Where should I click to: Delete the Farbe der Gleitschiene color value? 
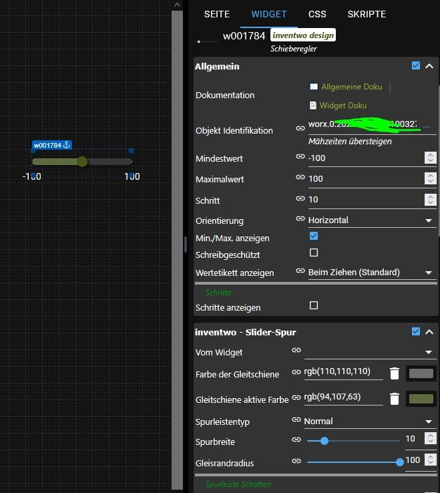click(x=395, y=373)
